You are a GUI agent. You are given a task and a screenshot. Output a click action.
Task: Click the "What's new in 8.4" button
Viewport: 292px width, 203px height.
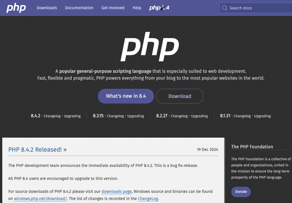(126, 96)
